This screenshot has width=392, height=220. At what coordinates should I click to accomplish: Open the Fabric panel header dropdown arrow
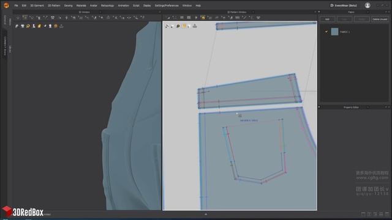[x=367, y=12]
